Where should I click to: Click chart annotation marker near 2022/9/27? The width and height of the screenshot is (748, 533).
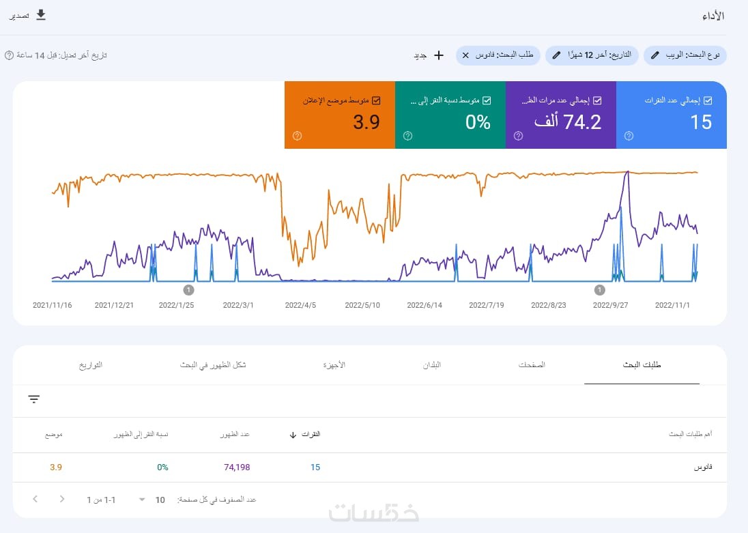click(x=600, y=290)
